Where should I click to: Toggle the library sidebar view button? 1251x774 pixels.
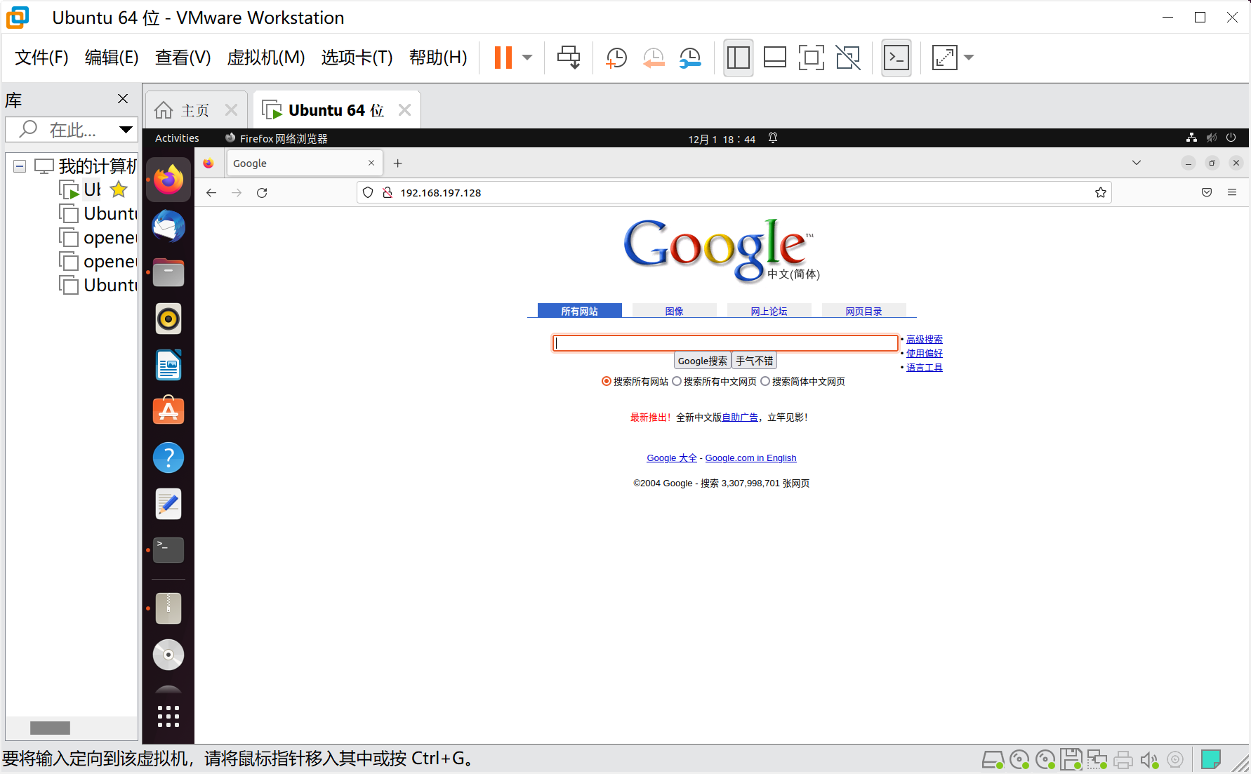coord(739,58)
